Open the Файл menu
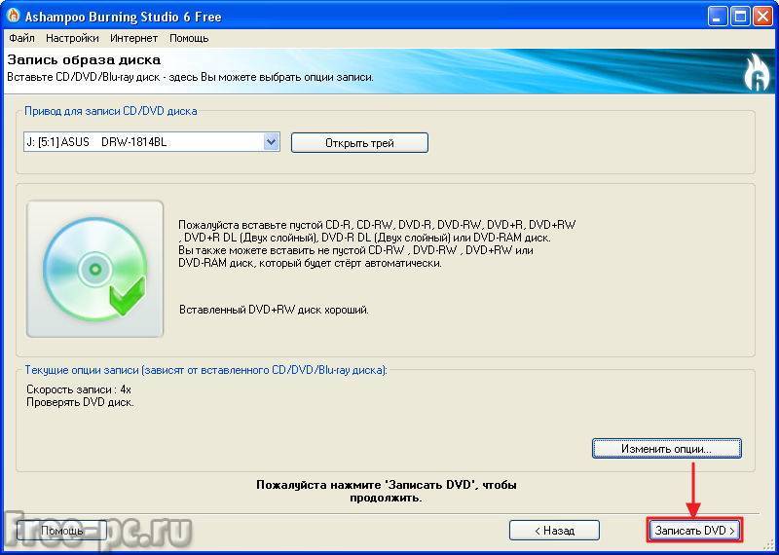The width and height of the screenshot is (779, 555). pos(21,38)
